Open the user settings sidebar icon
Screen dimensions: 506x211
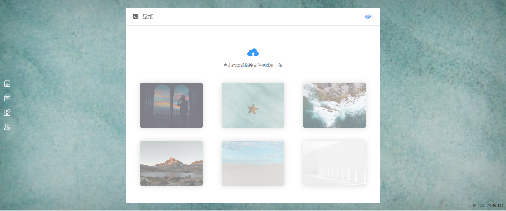[x=7, y=127]
